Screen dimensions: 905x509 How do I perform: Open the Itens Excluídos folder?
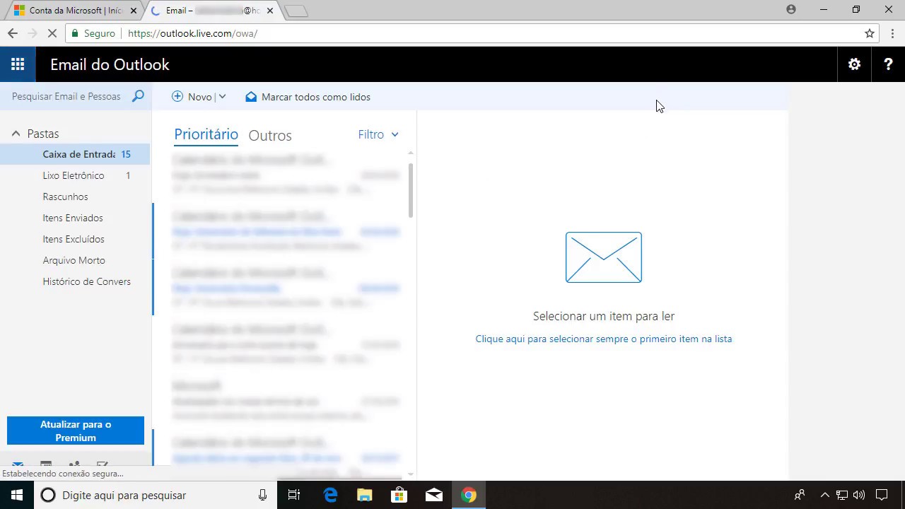pos(75,239)
